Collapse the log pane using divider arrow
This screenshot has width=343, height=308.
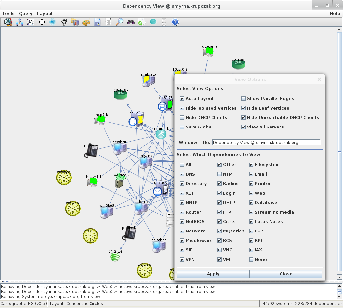tap(6, 282)
